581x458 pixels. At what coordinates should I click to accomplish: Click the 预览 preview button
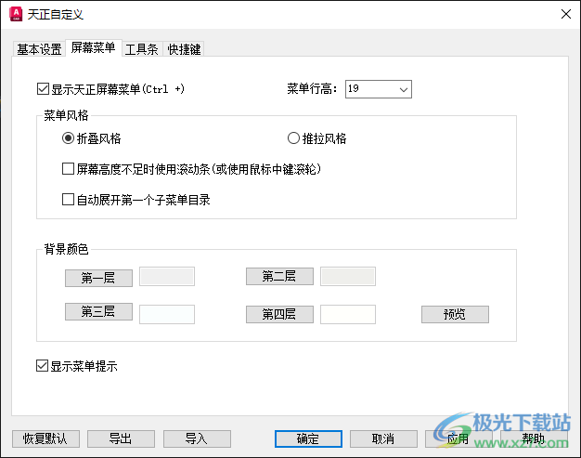click(455, 315)
